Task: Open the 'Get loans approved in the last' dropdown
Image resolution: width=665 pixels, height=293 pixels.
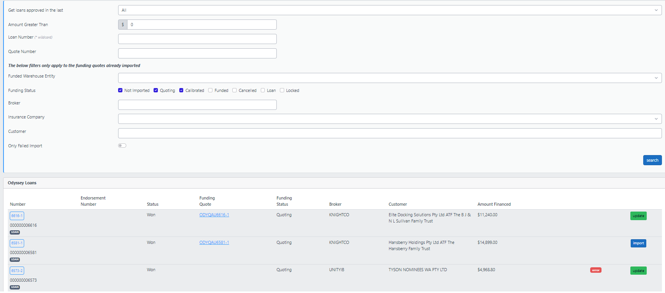Action: [x=390, y=10]
